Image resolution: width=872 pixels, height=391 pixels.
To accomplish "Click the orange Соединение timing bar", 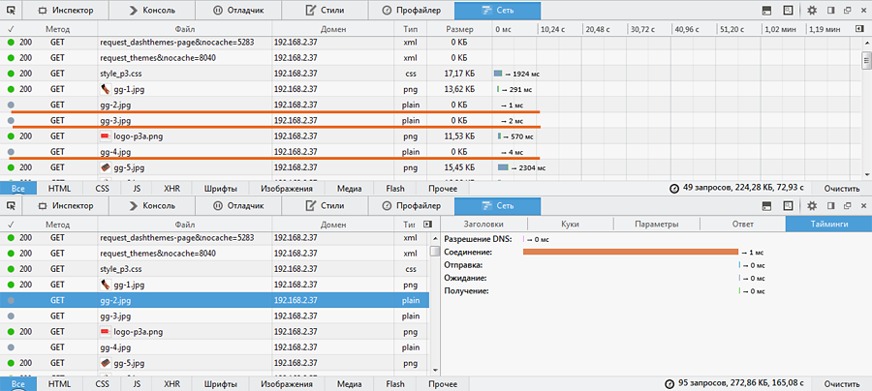I will (x=631, y=253).
